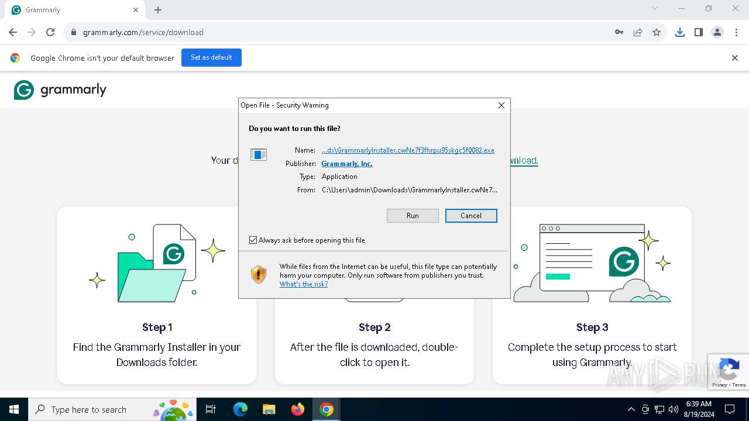Screen dimensions: 749x421
Task: Open taskbar clock and date
Action: (699, 409)
